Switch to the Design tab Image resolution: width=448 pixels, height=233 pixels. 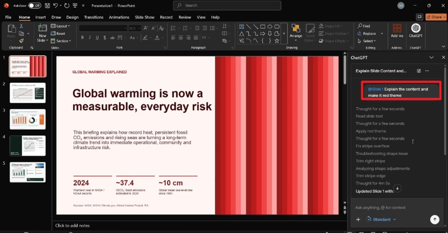click(x=72, y=17)
